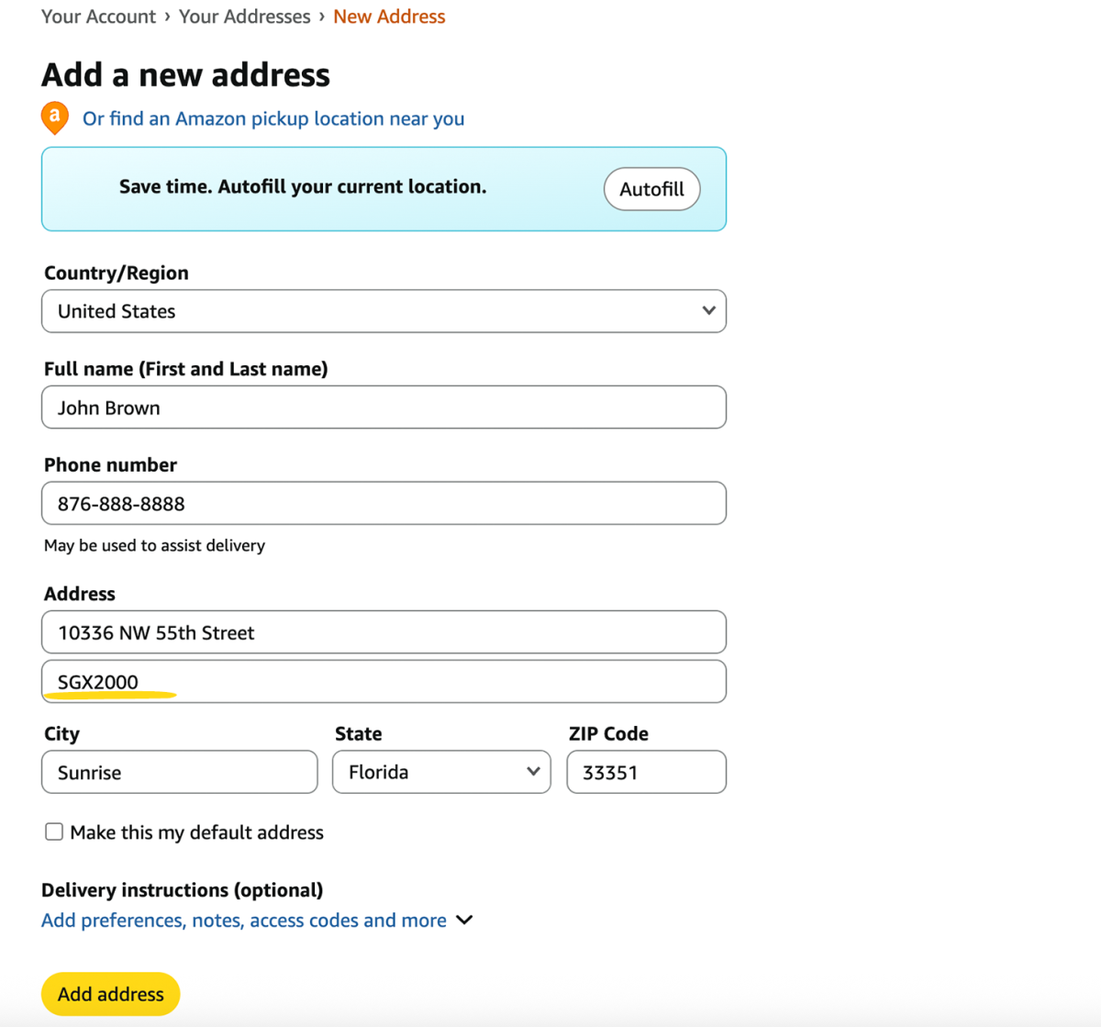Click the ZIP Code field showing 33351

click(x=646, y=772)
